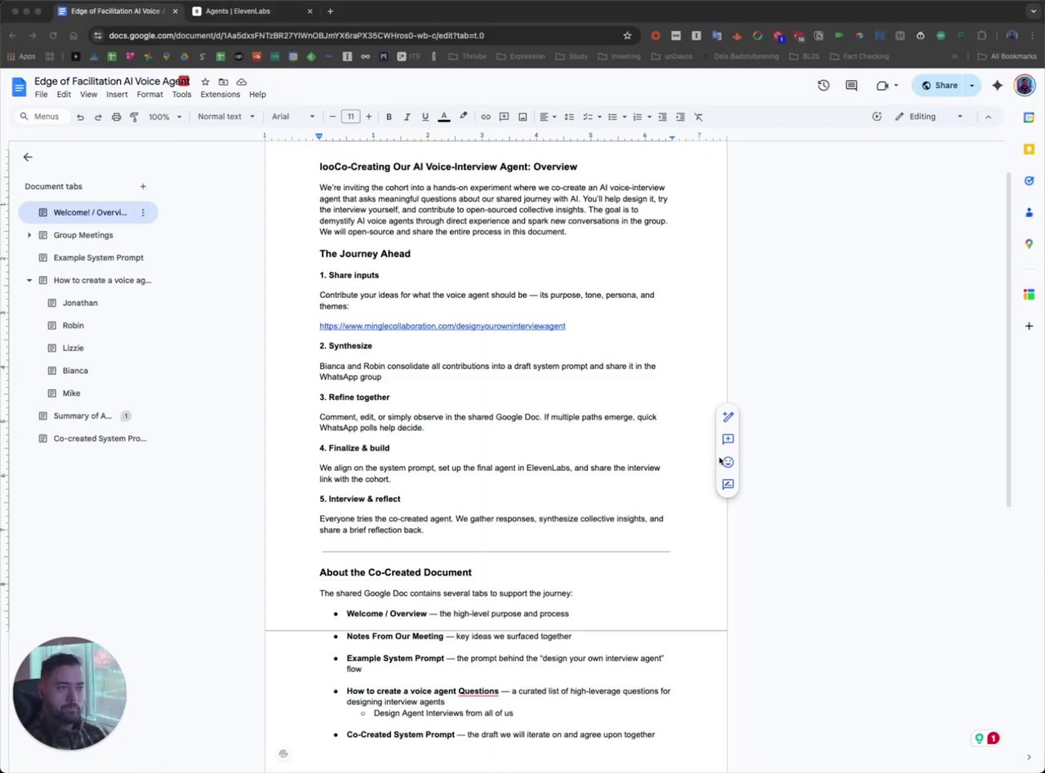Click the Share button
1045x773 pixels.
click(940, 85)
